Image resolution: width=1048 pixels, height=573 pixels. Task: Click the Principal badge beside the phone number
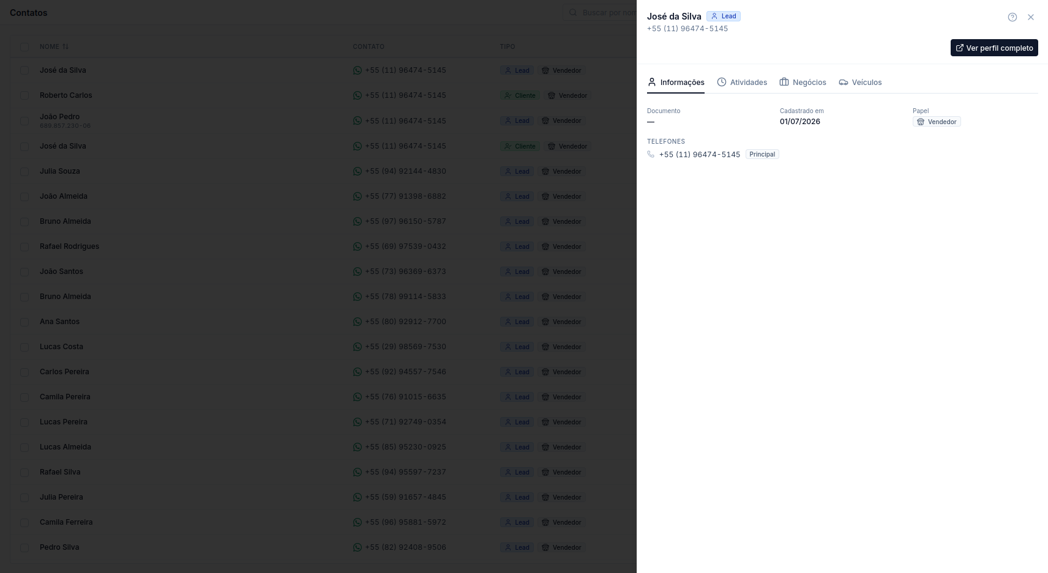click(762, 154)
